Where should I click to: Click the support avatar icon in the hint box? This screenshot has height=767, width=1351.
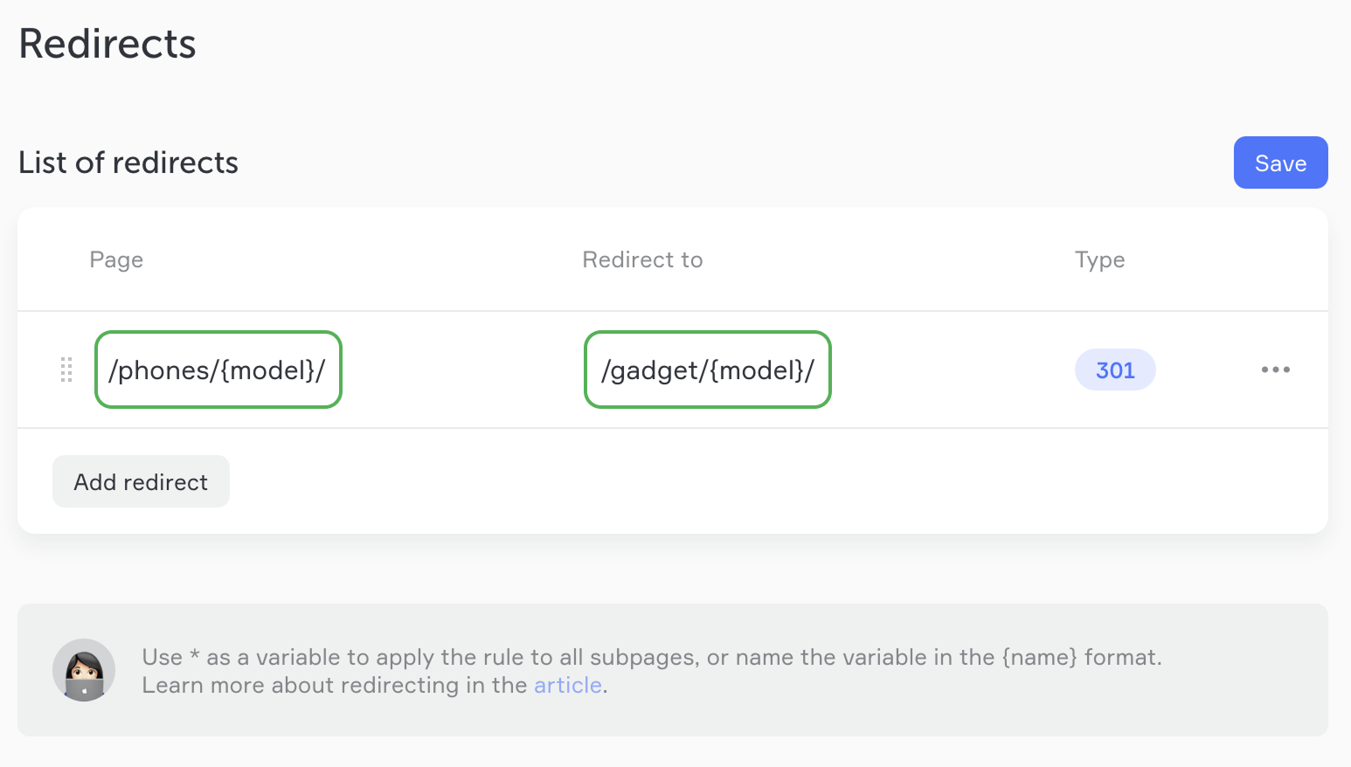coord(84,670)
